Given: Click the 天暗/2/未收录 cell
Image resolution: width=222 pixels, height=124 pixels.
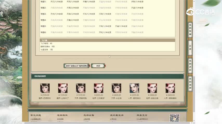Looking at the screenshot, I should [73, 20].
